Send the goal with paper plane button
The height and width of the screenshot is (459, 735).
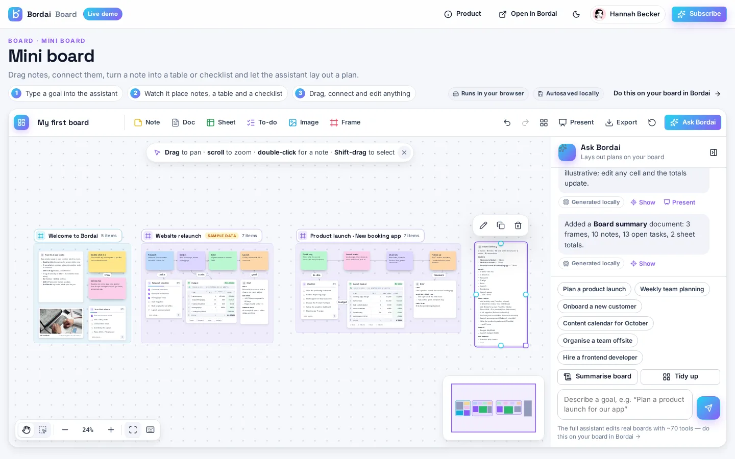pyautogui.click(x=708, y=408)
